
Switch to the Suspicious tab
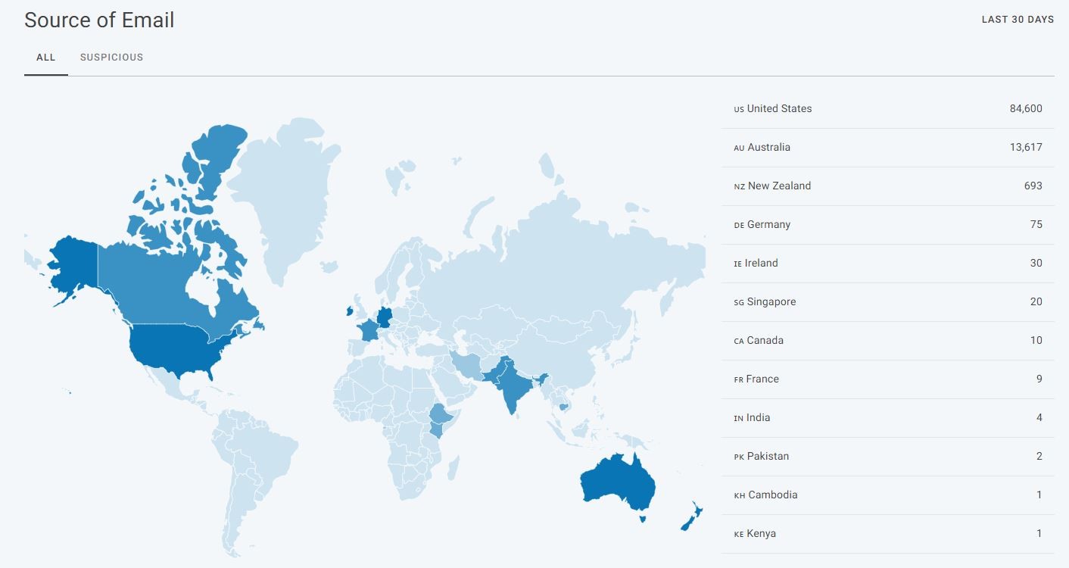[111, 58]
